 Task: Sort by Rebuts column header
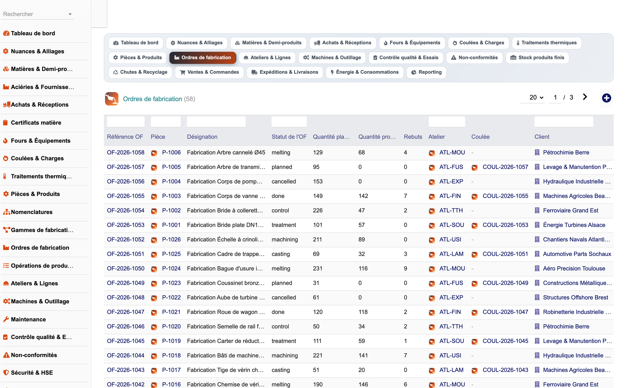coord(413,137)
